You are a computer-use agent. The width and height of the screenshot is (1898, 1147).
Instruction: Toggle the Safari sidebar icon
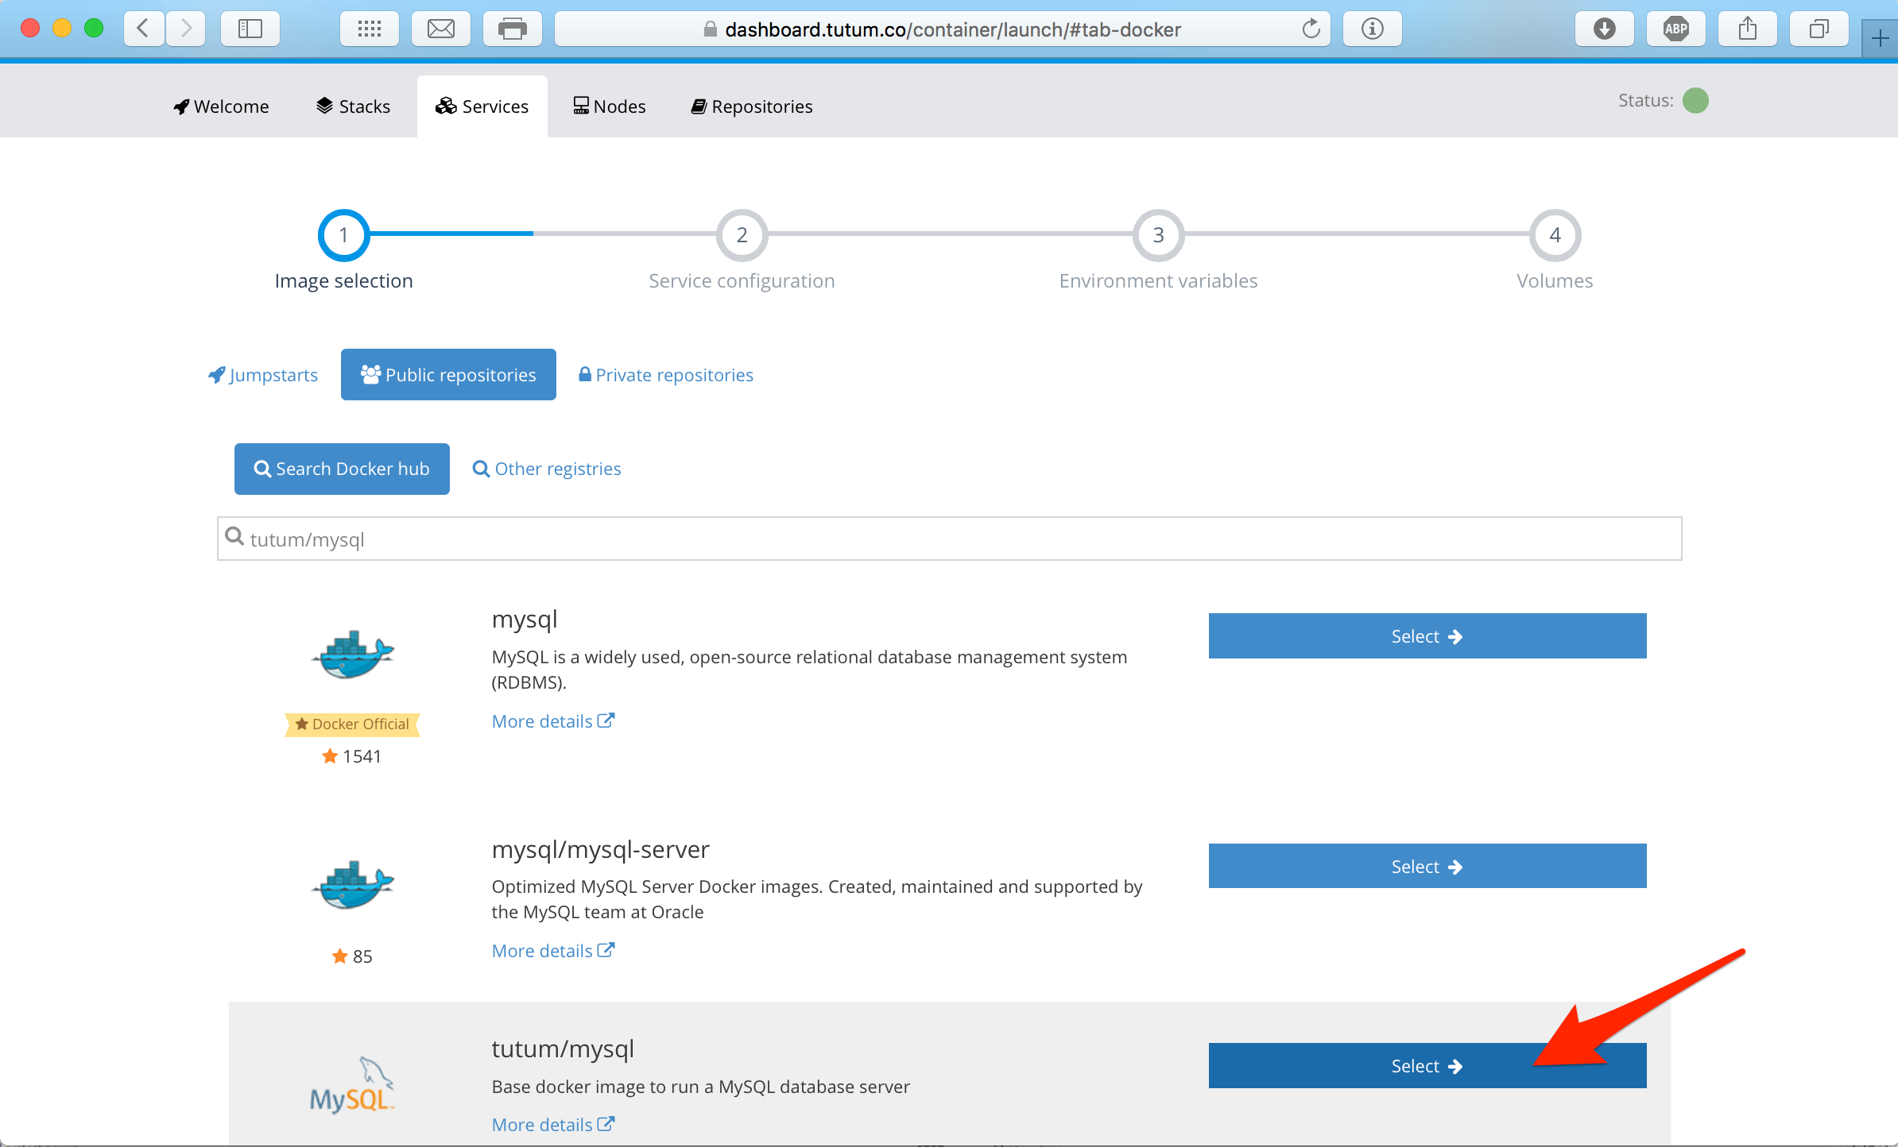(250, 29)
